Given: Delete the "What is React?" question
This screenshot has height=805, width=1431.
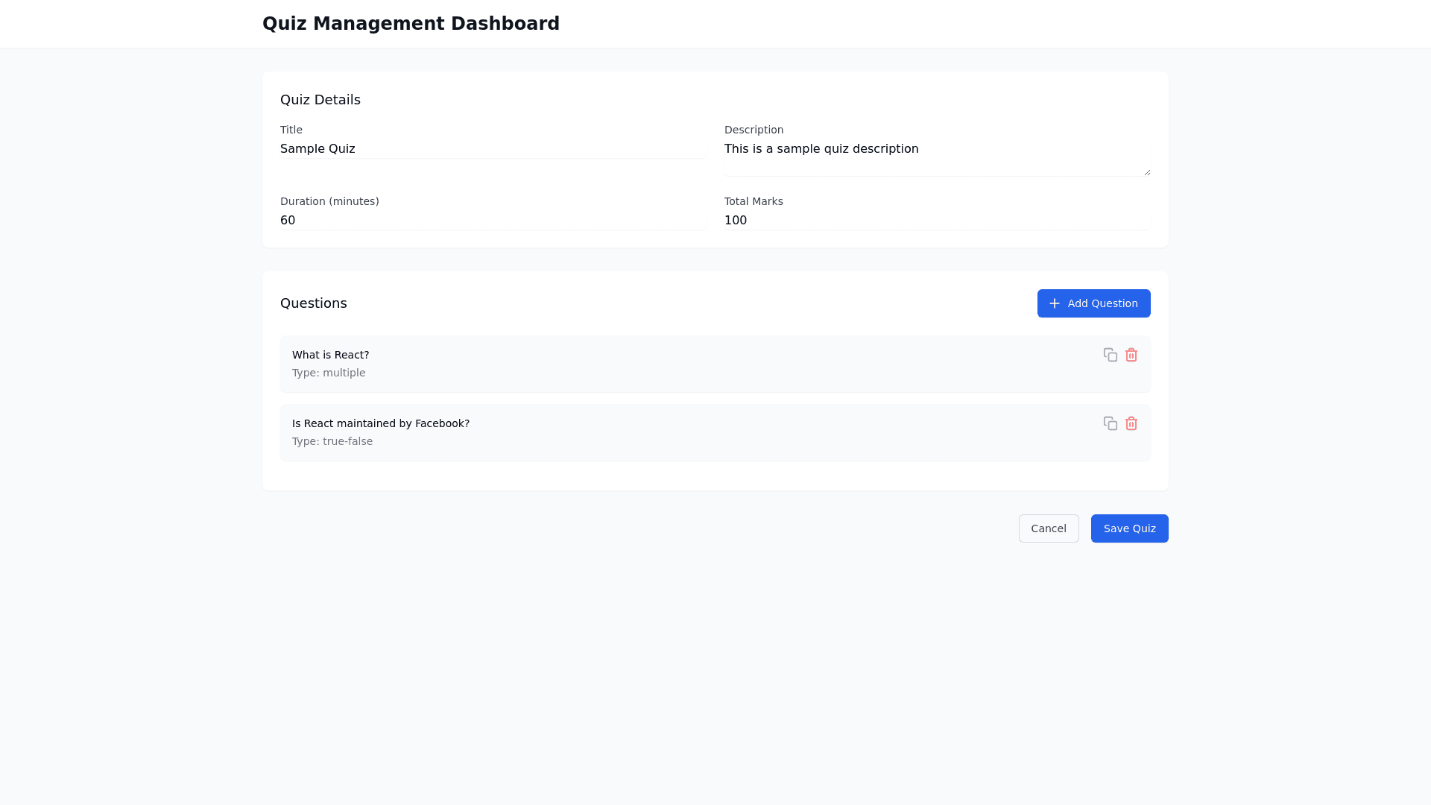Looking at the screenshot, I should tap(1131, 355).
